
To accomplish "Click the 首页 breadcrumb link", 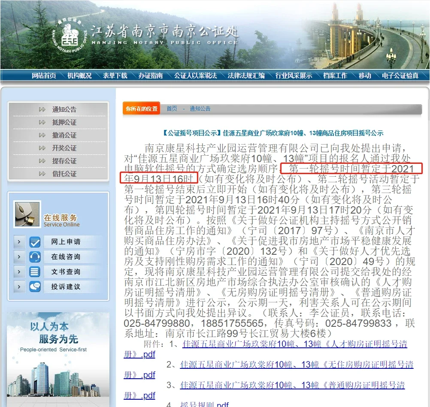I will coord(172,109).
